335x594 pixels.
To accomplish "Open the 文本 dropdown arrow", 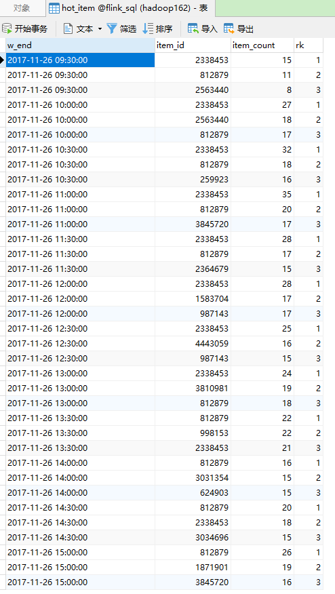I will (100, 28).
